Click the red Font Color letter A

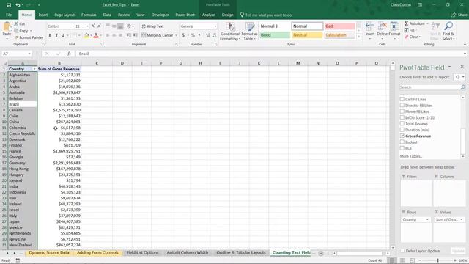point(96,35)
